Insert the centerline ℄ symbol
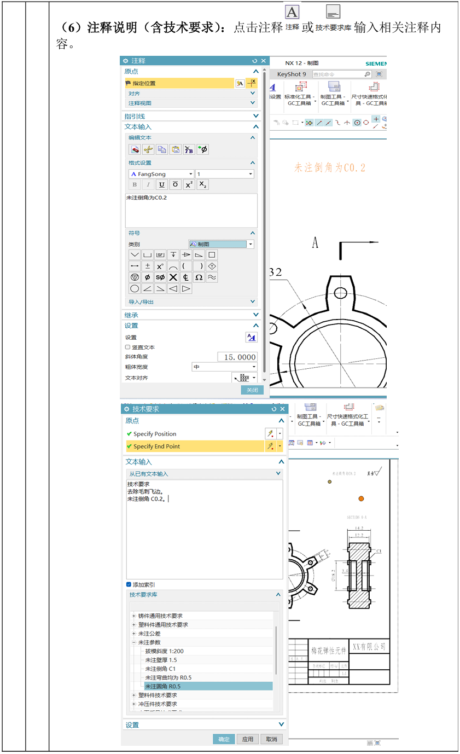The image size is (460, 754). point(186,277)
